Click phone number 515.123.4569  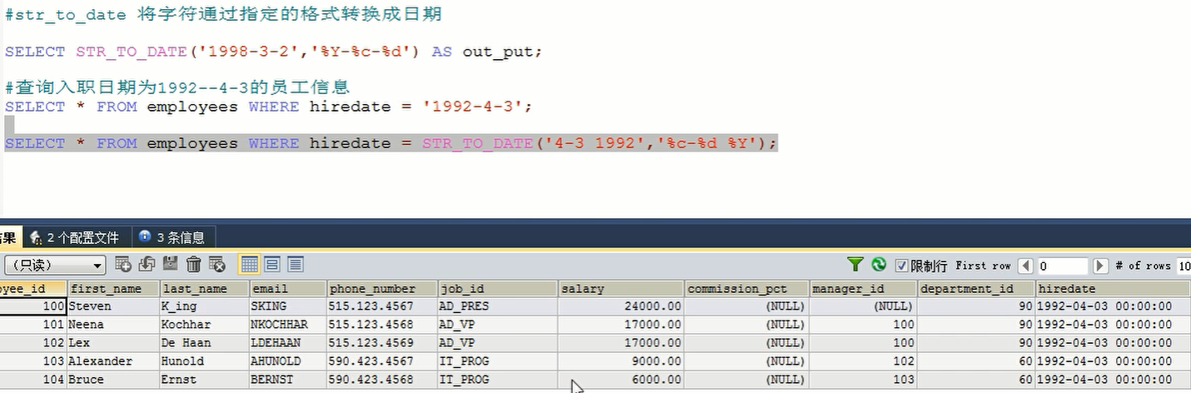tap(382, 342)
